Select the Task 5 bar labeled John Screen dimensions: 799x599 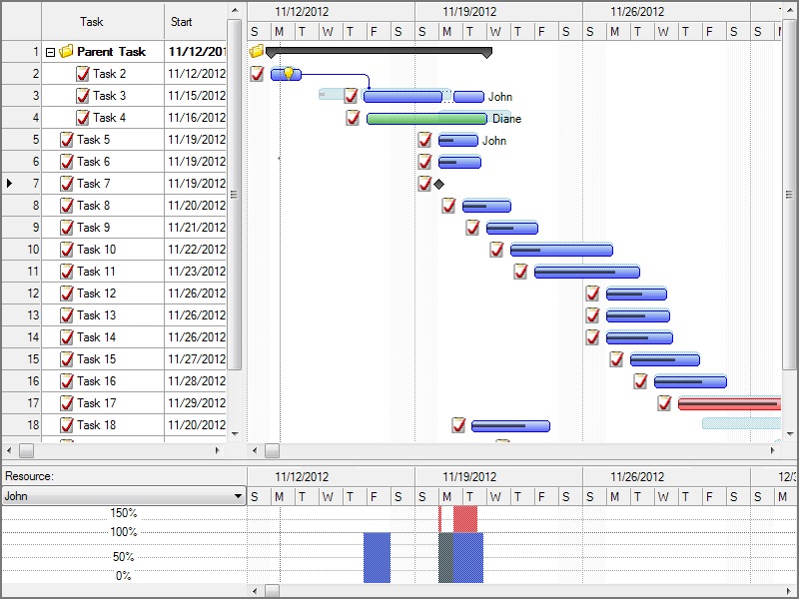(x=458, y=141)
